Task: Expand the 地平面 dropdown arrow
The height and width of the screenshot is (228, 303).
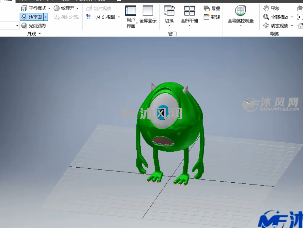Action: click(x=45, y=17)
